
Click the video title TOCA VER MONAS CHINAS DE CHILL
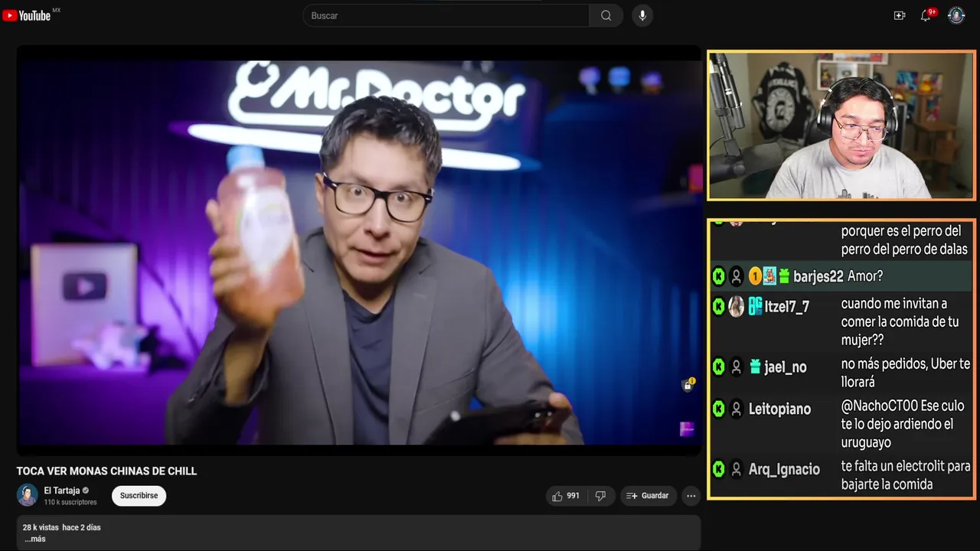[107, 471]
